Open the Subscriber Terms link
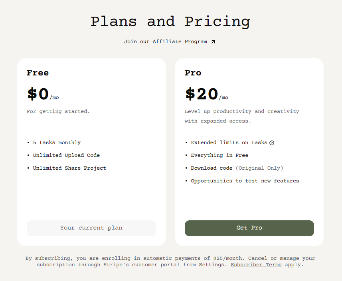The width and height of the screenshot is (342, 281). point(256,265)
